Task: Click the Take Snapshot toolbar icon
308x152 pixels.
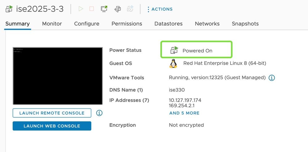Action: coord(130,9)
